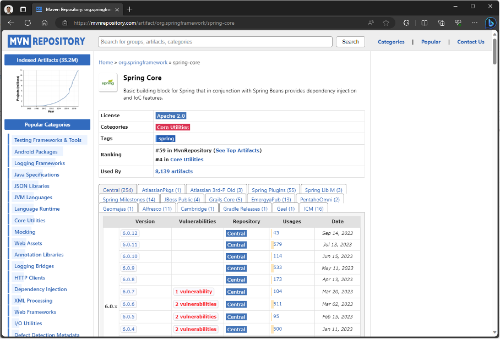Open version 6.0.12
The width and height of the screenshot is (500, 339).
130,233
